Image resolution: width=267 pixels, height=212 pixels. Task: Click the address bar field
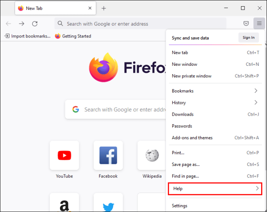tap(140, 24)
